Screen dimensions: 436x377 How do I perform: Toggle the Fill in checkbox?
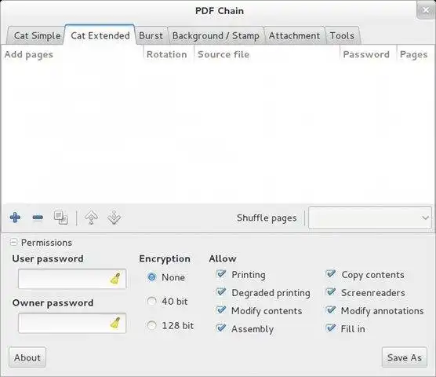[331, 328]
